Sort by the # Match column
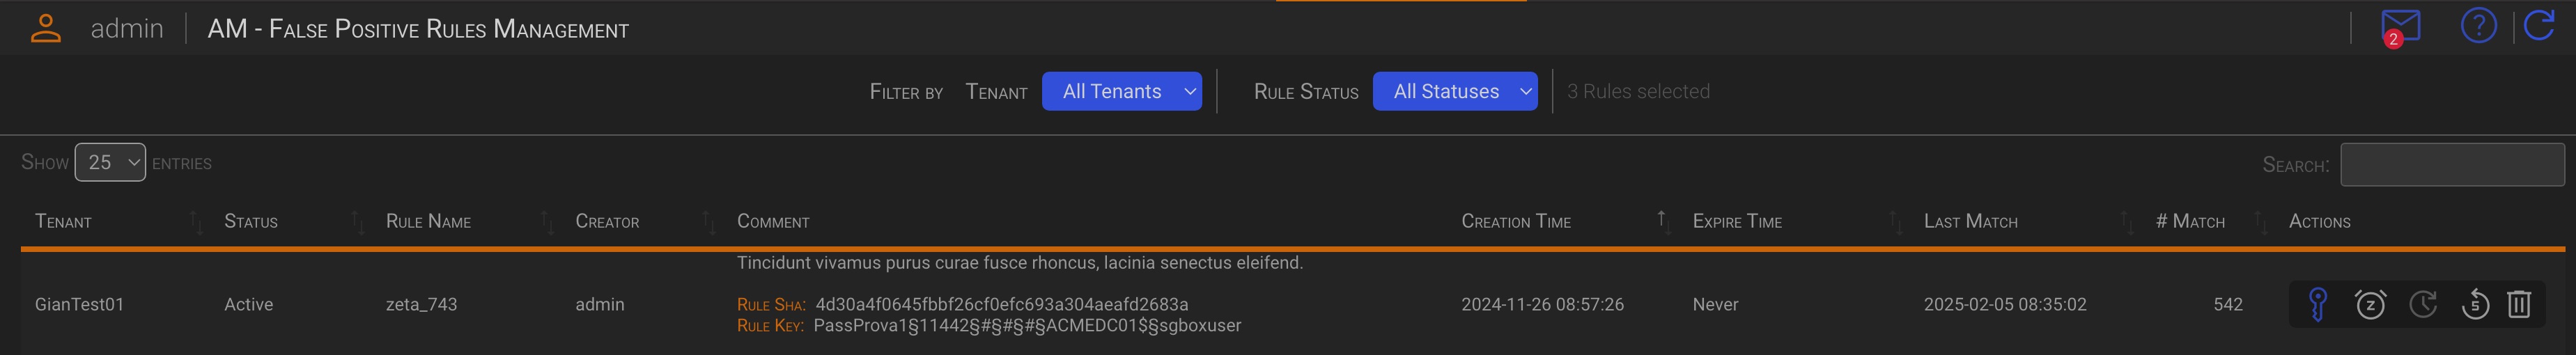This screenshot has height=355, width=2576. pyautogui.click(x=2190, y=222)
